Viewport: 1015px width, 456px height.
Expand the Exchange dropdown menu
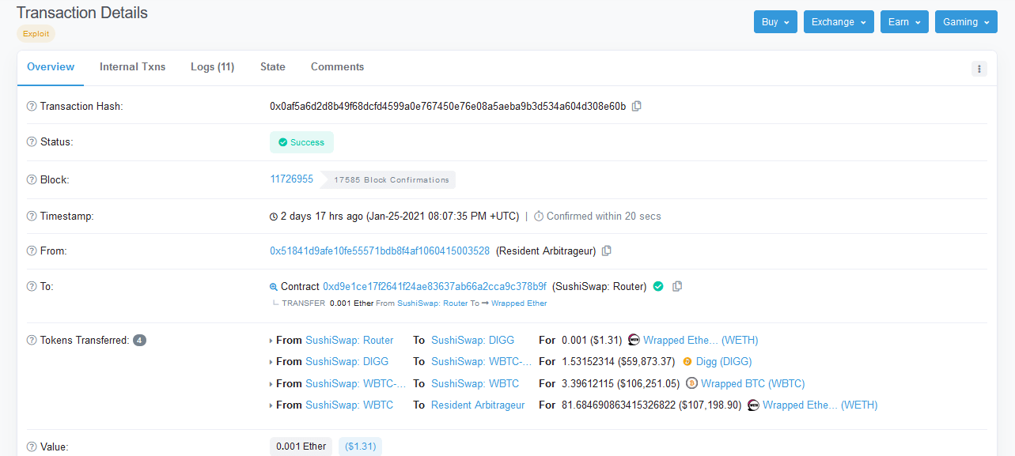[x=838, y=22]
